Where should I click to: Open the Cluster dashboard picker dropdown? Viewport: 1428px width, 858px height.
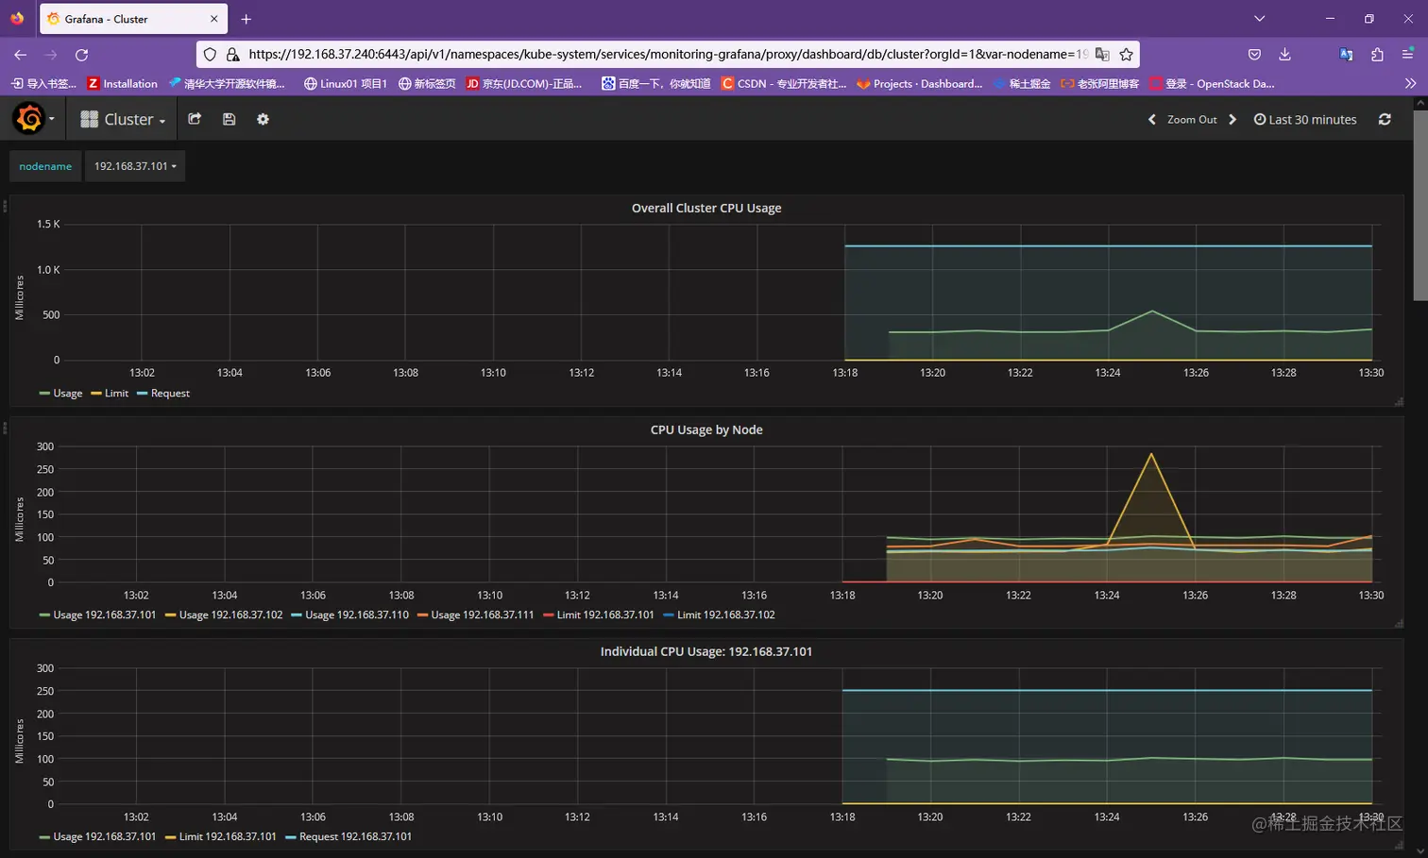click(123, 119)
